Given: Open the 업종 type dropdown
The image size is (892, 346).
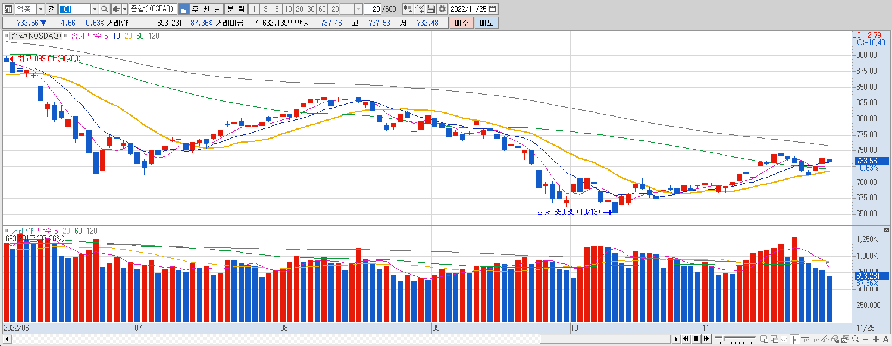Looking at the screenshot, I should 40,9.
